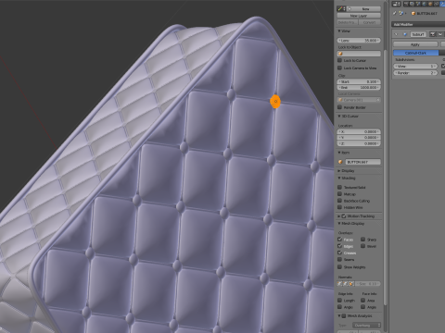Viewport: 445px width, 333px height.
Task: Adjust the Lens value field
Action: click(x=359, y=41)
